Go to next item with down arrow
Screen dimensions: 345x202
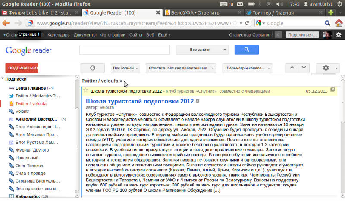(x=304, y=68)
